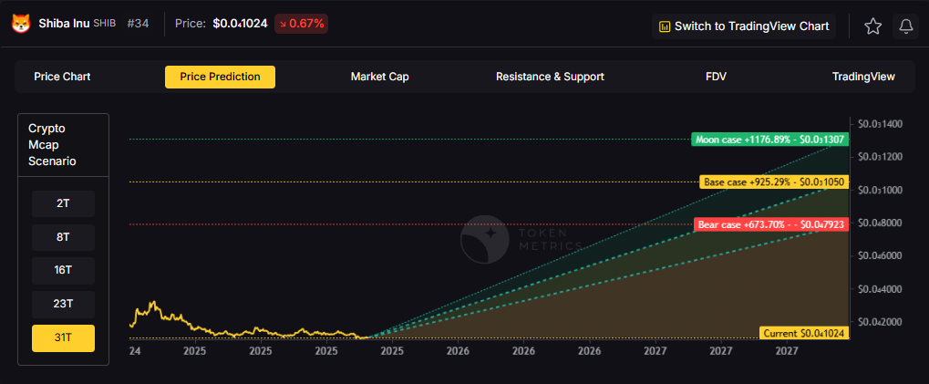929x384 pixels.
Task: Click the Shiba Inu coin logo
Action: coord(21,25)
